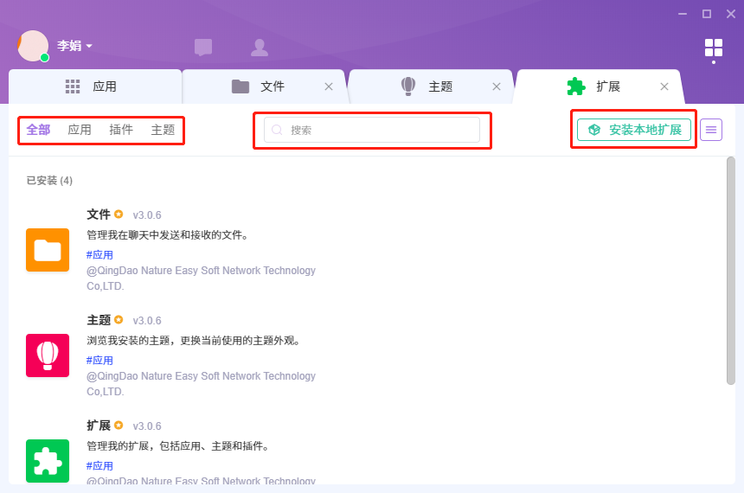
Task: Click the orange 文件 folder app icon
Action: [x=48, y=250]
